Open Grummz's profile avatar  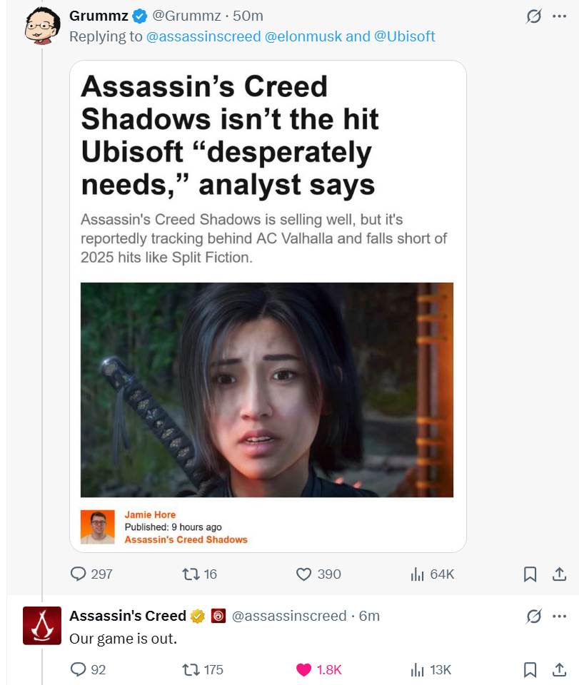[x=42, y=26]
